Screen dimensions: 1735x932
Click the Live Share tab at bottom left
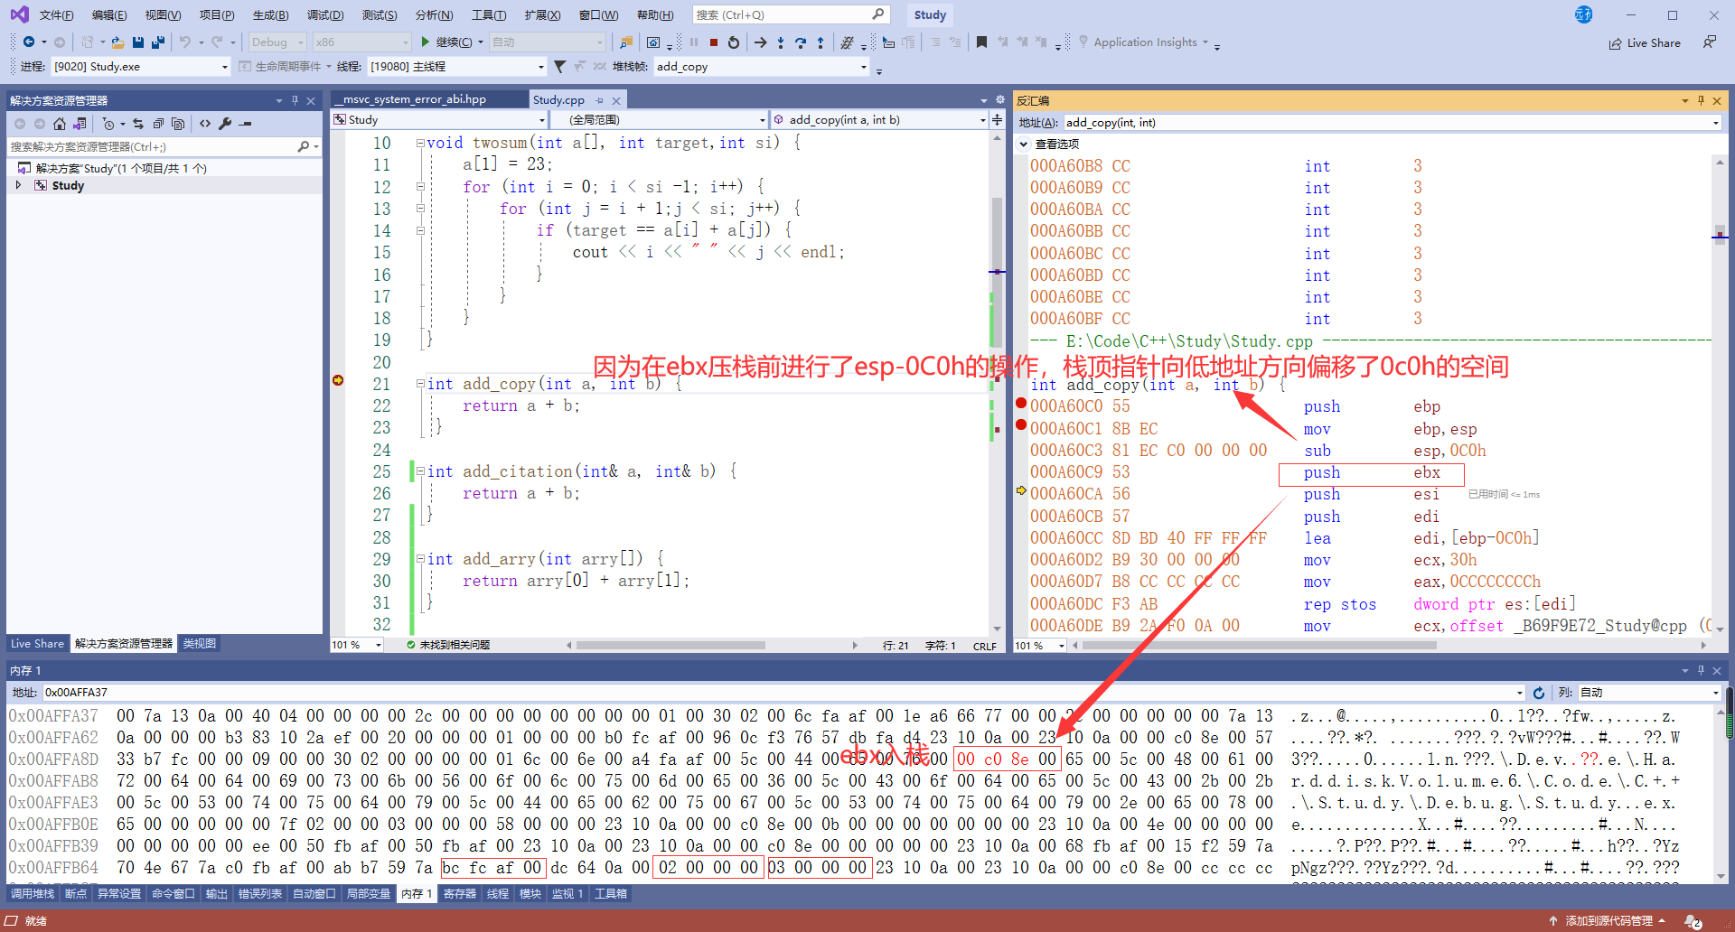click(37, 644)
